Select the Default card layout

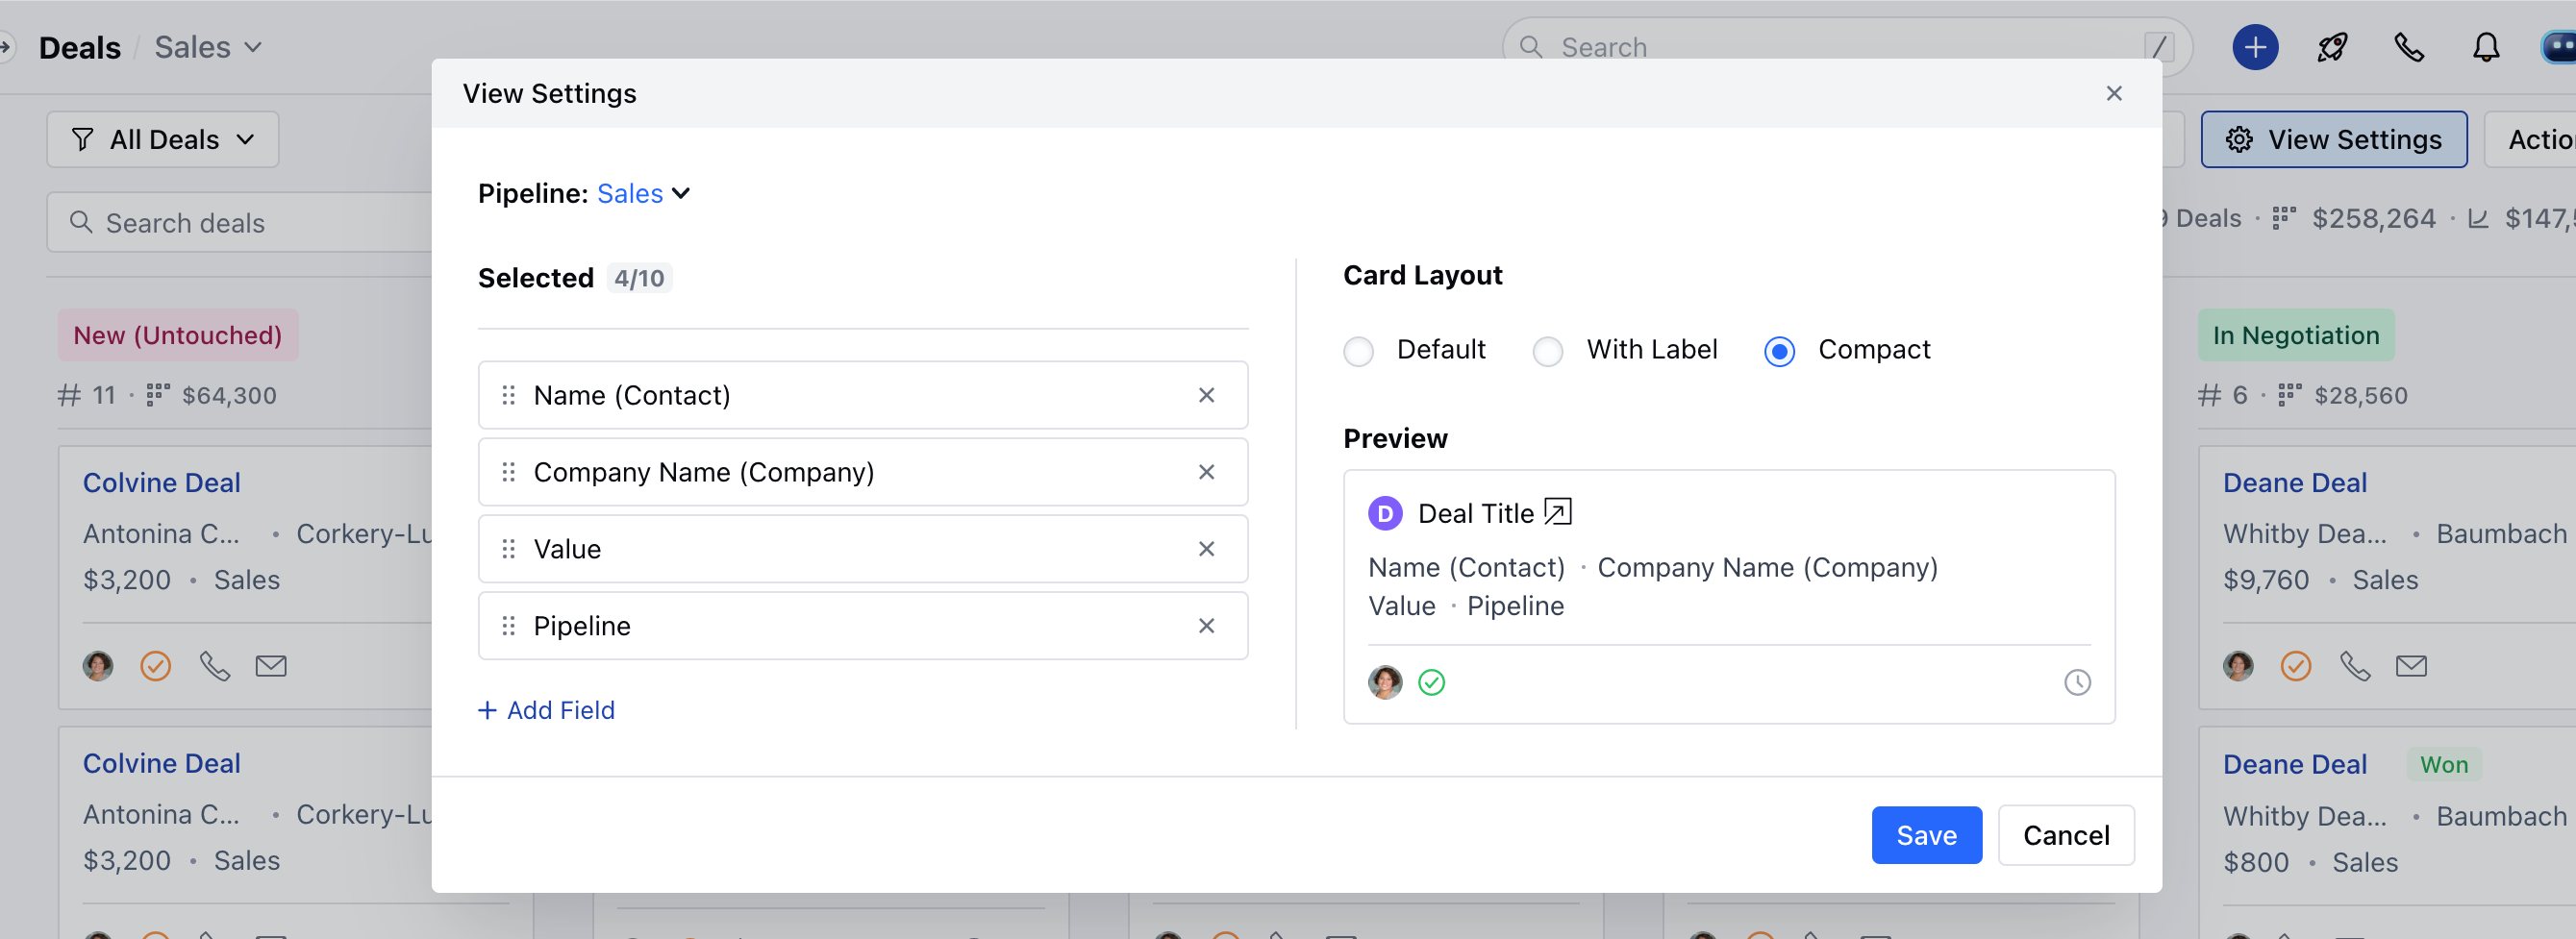pyautogui.click(x=1358, y=350)
